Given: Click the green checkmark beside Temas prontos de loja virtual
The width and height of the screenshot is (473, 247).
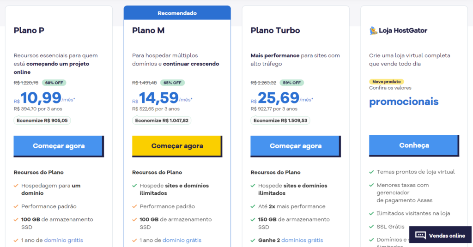Looking at the screenshot, I should click(x=371, y=172).
